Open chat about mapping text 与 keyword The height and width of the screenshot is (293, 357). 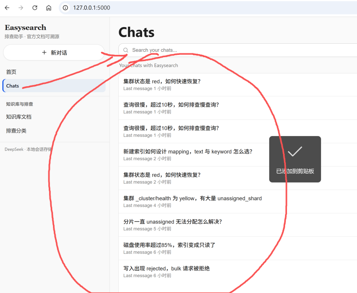click(x=238, y=155)
